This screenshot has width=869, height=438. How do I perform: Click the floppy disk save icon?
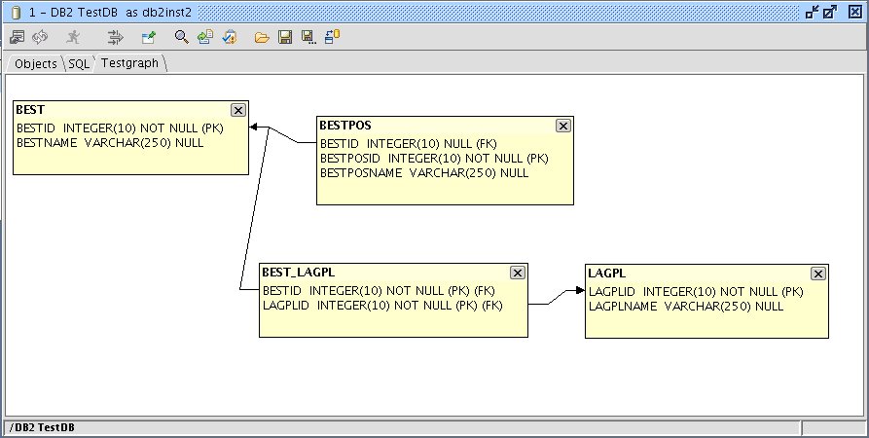click(x=285, y=37)
